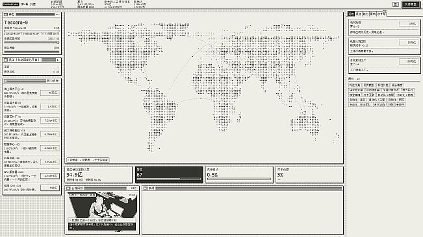Click the global feed panel window icon
Screen dimensions: 423x237
68,188
